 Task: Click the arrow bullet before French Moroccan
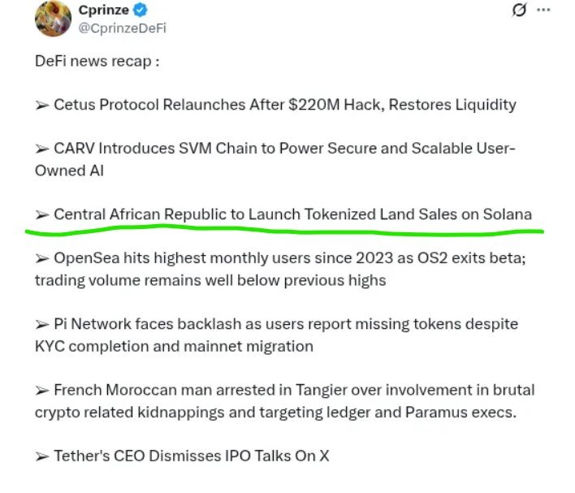tap(42, 391)
